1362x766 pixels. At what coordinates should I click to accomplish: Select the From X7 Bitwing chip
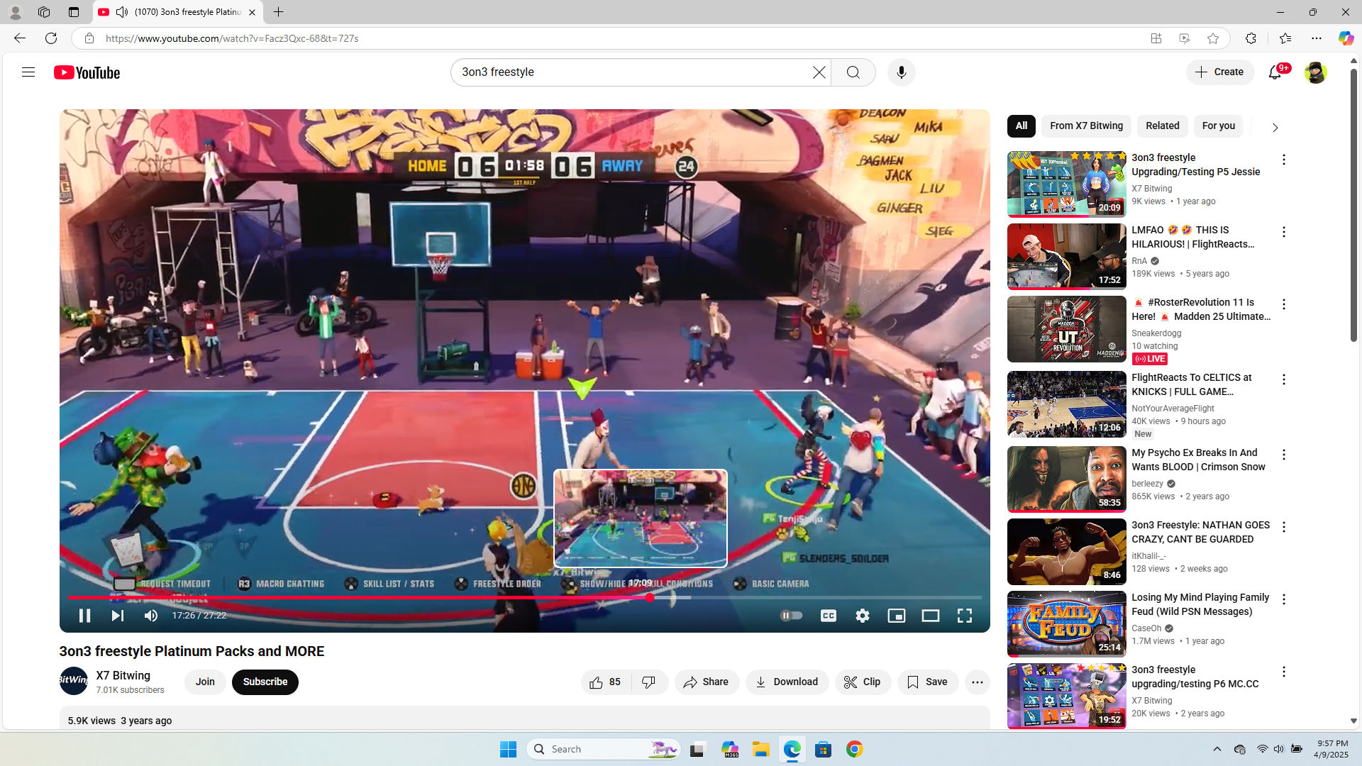(1087, 126)
